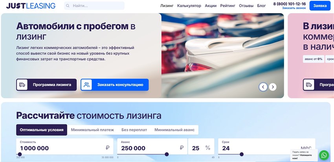Choose the Без переплат option
334x162 pixels.
(134, 130)
